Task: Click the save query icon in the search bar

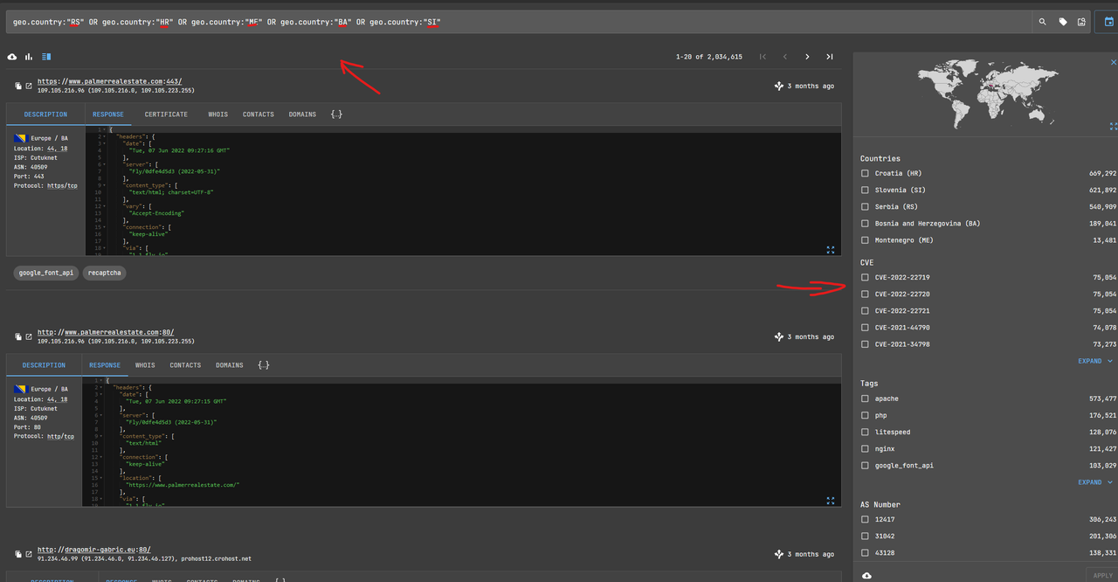Action: [1081, 22]
